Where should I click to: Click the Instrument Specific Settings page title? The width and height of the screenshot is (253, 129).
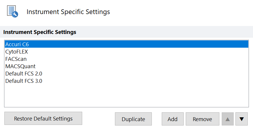tap(68, 12)
